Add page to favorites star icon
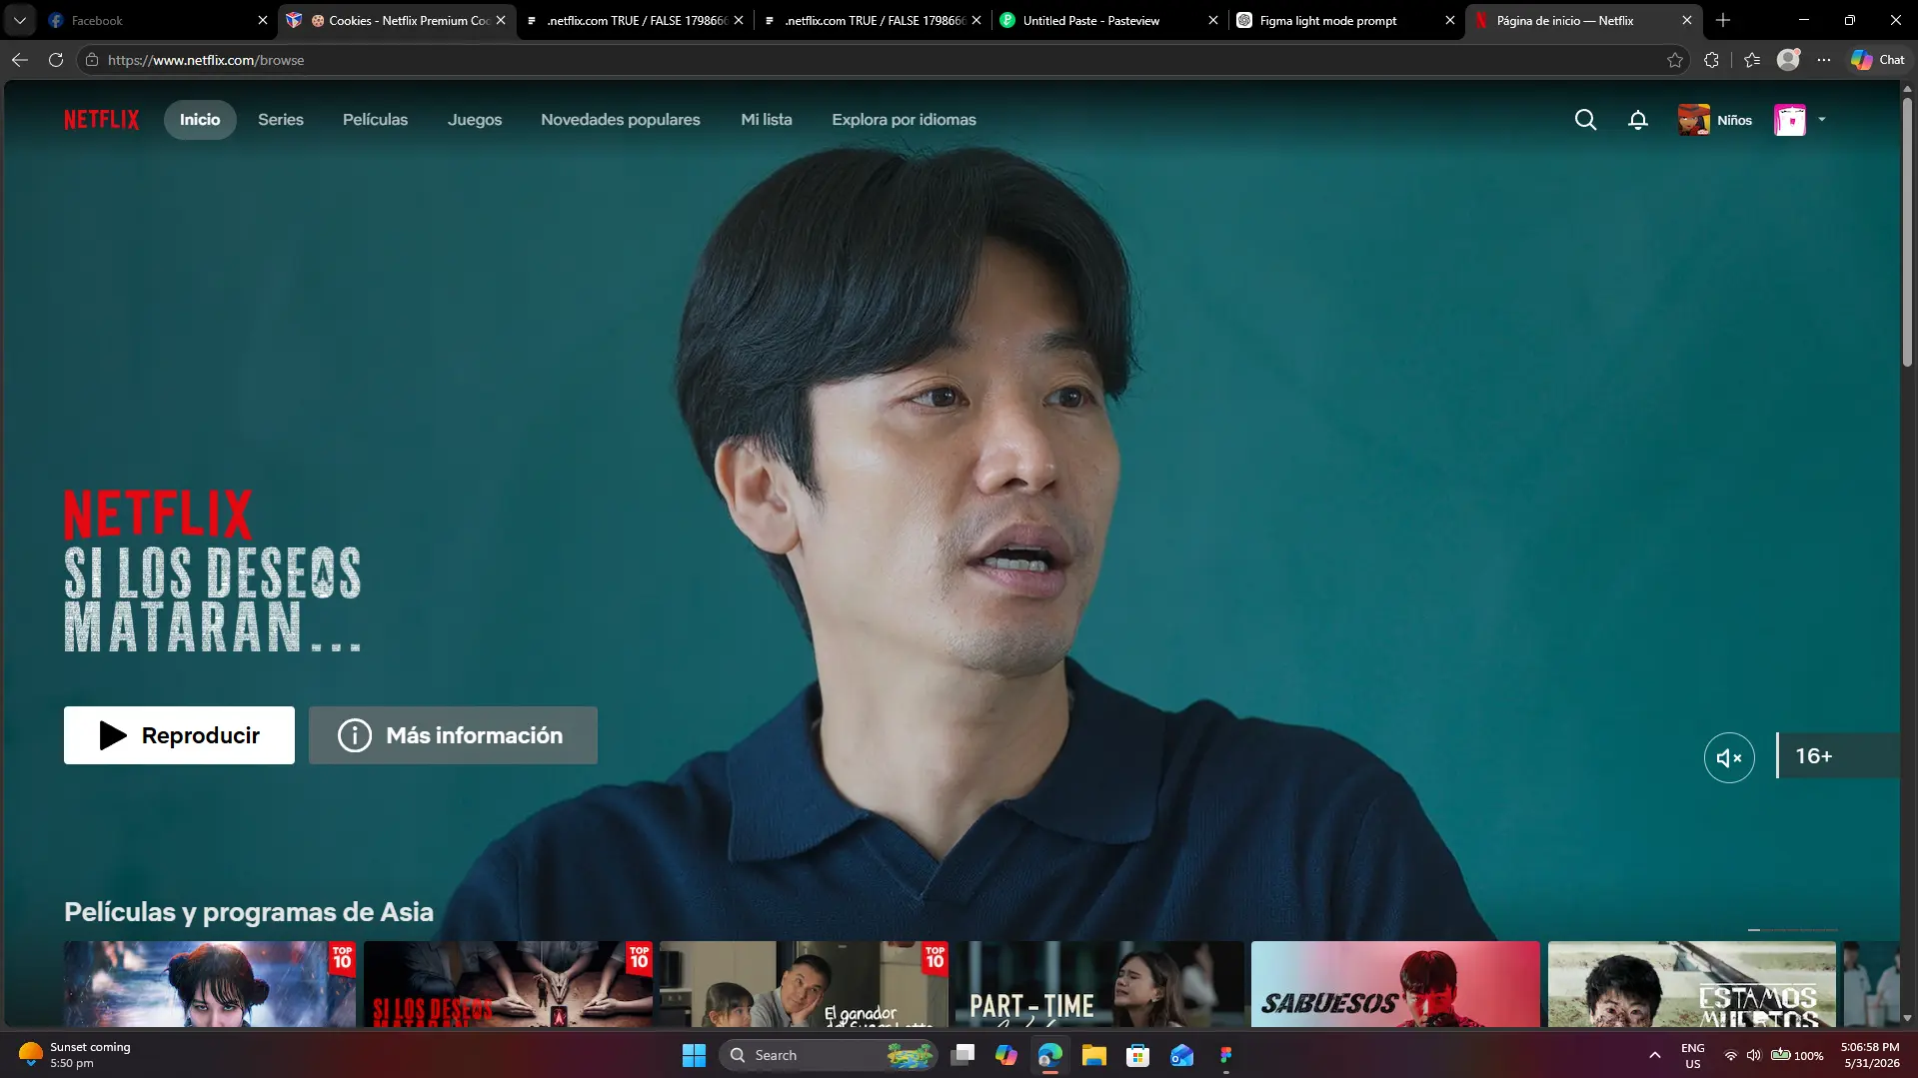 click(1675, 60)
